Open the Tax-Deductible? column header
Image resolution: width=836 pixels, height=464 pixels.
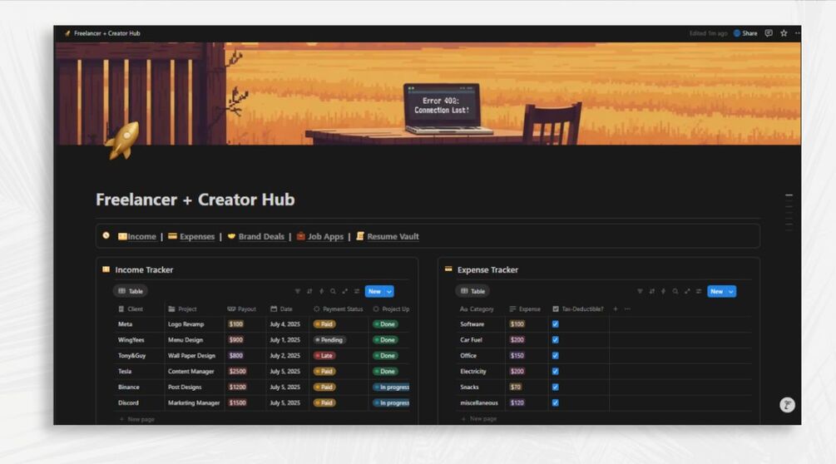click(578, 309)
